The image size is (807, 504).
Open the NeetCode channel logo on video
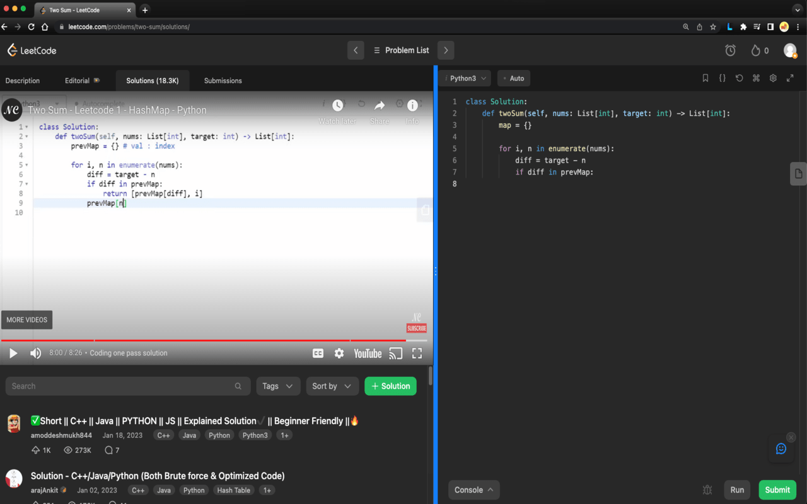pos(11,110)
